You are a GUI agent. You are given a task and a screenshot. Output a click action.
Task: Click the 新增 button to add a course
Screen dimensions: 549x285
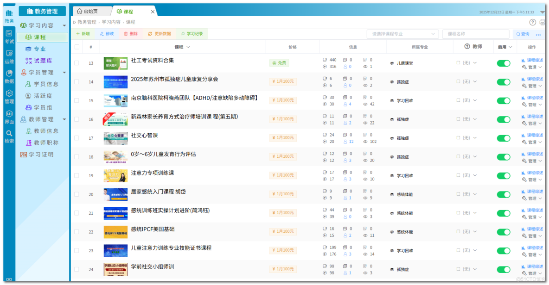(83, 34)
